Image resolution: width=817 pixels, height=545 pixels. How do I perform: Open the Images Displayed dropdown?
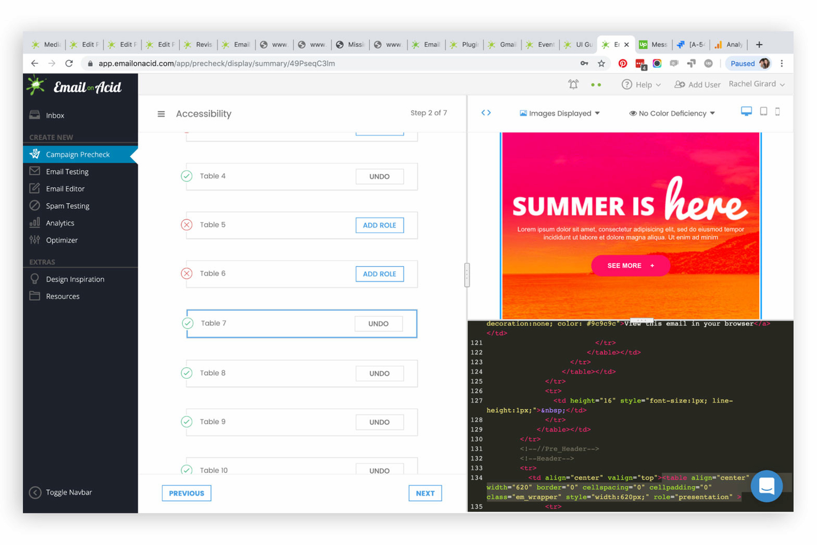[x=559, y=113]
